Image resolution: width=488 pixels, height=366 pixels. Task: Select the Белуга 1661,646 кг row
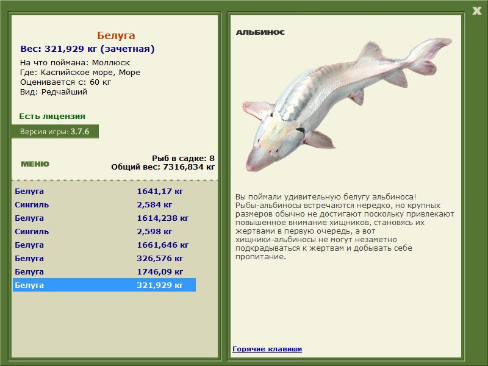[x=104, y=245]
